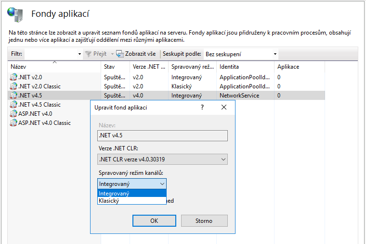366x244 pixels.
Task: Click Spuště... status of .NET v2.0 Classic
Action: click(x=115, y=86)
